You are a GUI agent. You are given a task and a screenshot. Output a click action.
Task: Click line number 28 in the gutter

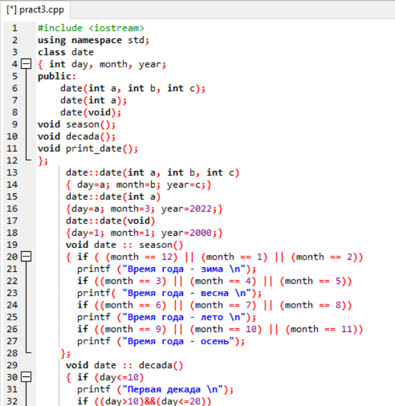tap(12, 353)
